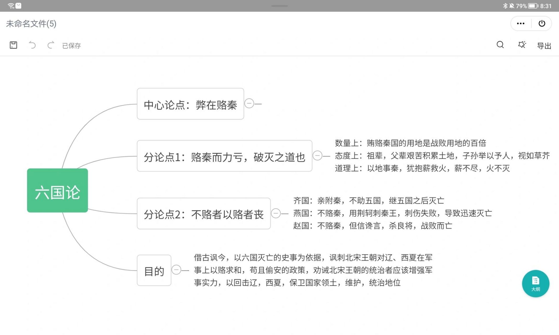Click the 已保存 saved status label
Viewport: 559px width, 335px height.
tap(71, 46)
